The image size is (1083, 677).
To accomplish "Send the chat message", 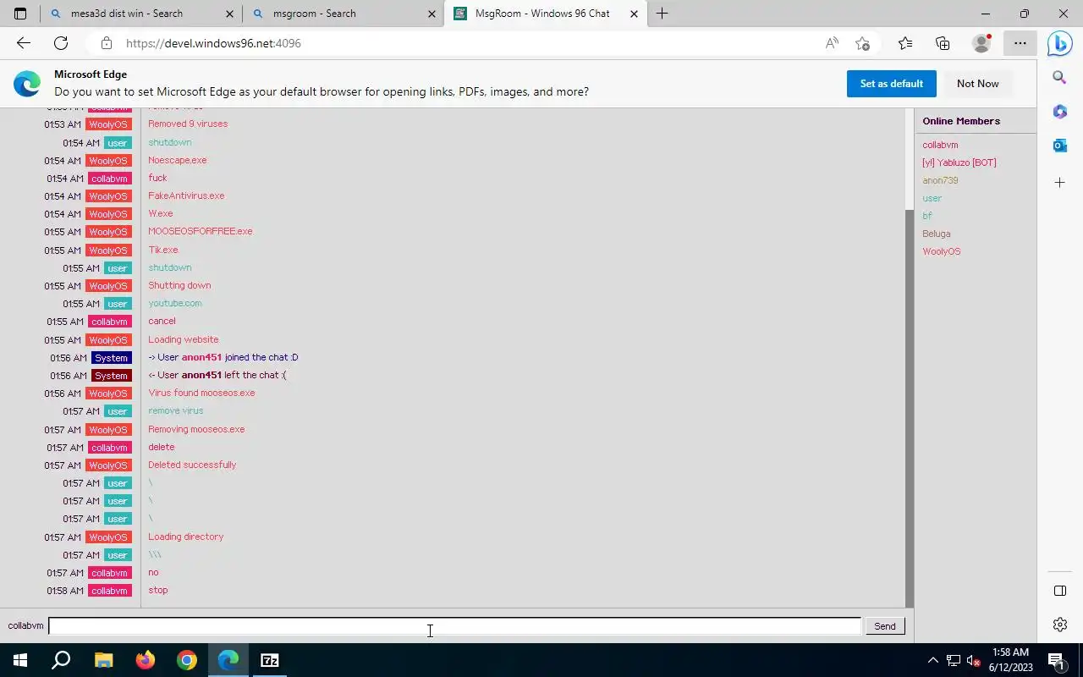I will (884, 626).
